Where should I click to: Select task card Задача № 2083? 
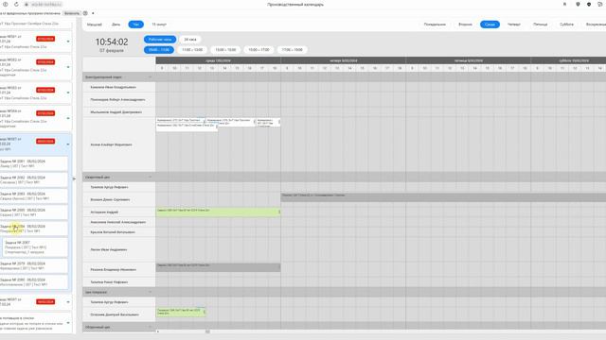(34, 195)
